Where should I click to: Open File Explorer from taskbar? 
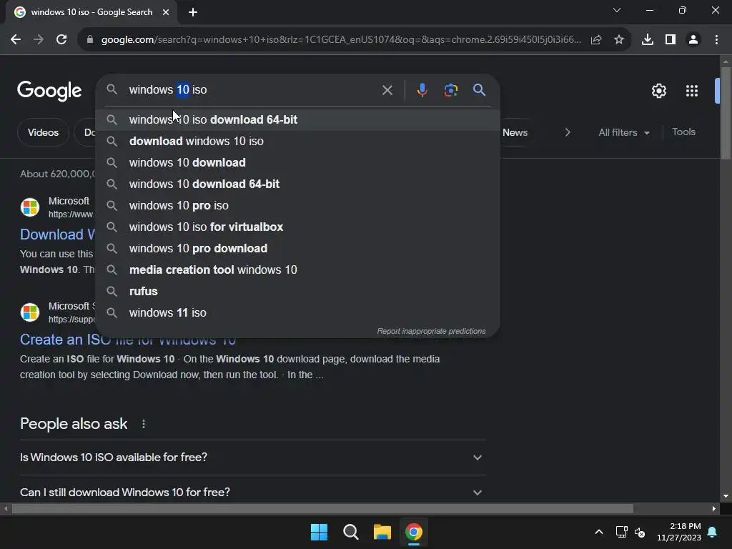tap(382, 532)
